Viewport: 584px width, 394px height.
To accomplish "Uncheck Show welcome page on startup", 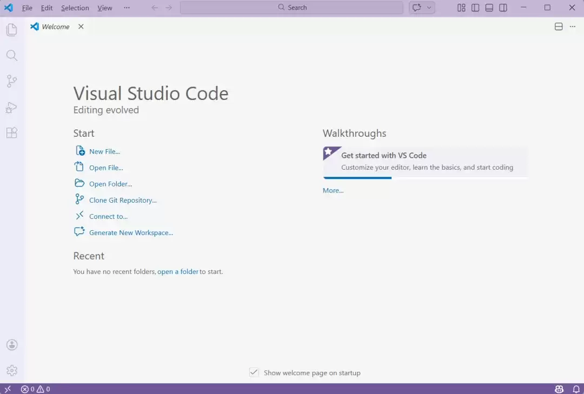I will (x=254, y=372).
